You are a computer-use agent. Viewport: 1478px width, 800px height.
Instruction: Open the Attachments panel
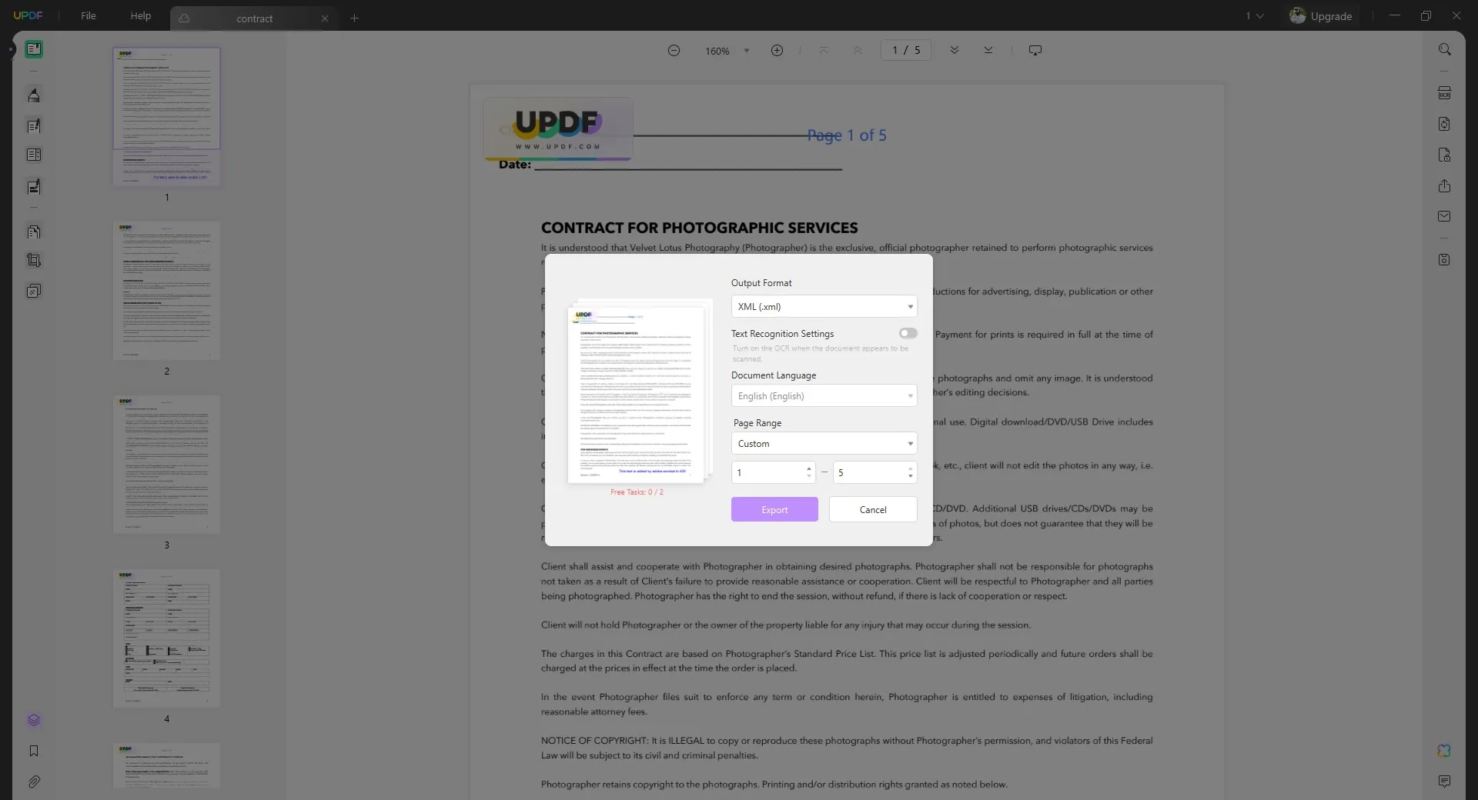[34, 782]
